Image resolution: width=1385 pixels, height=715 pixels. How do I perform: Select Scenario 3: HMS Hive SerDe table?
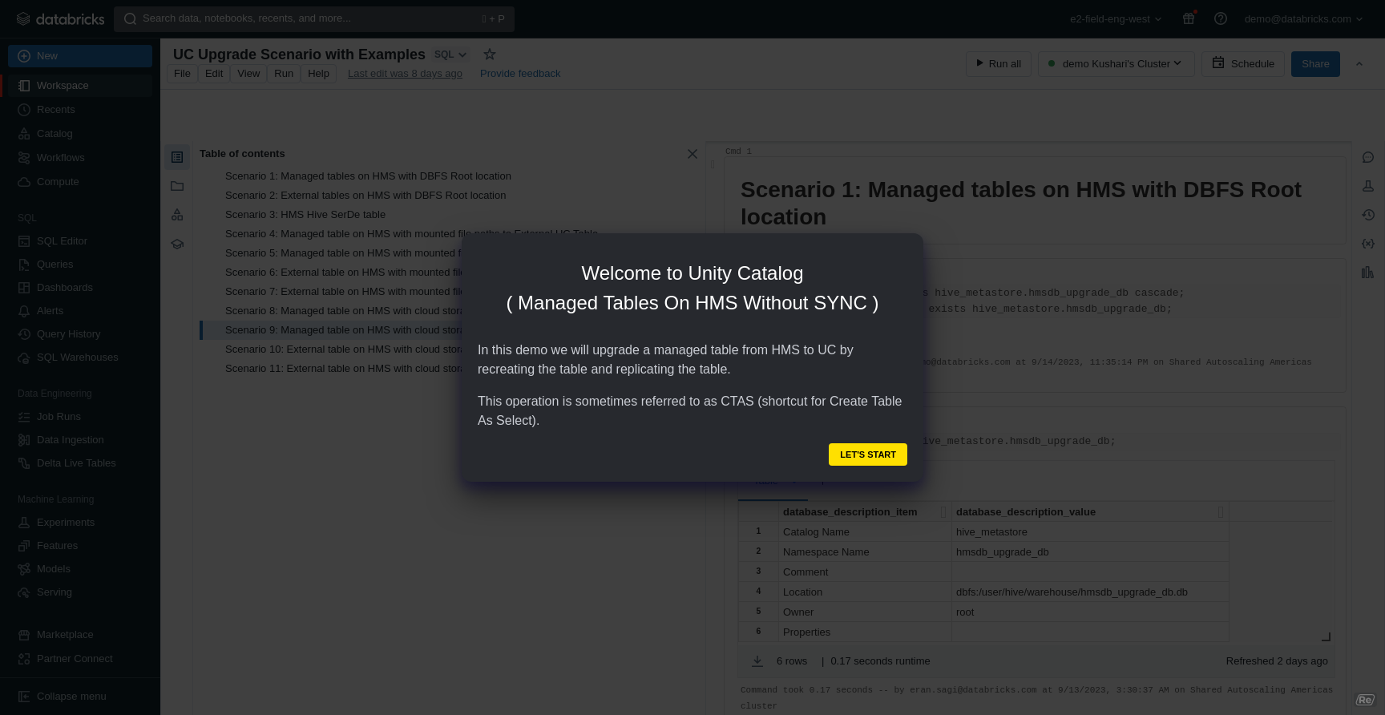(x=305, y=215)
